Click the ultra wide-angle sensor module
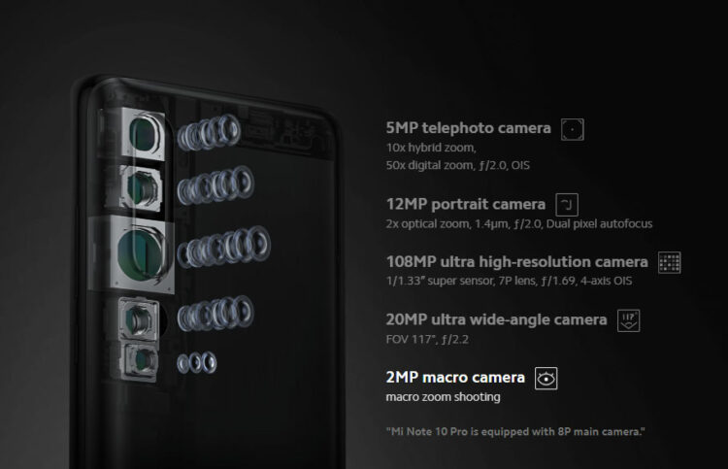 click(x=139, y=319)
